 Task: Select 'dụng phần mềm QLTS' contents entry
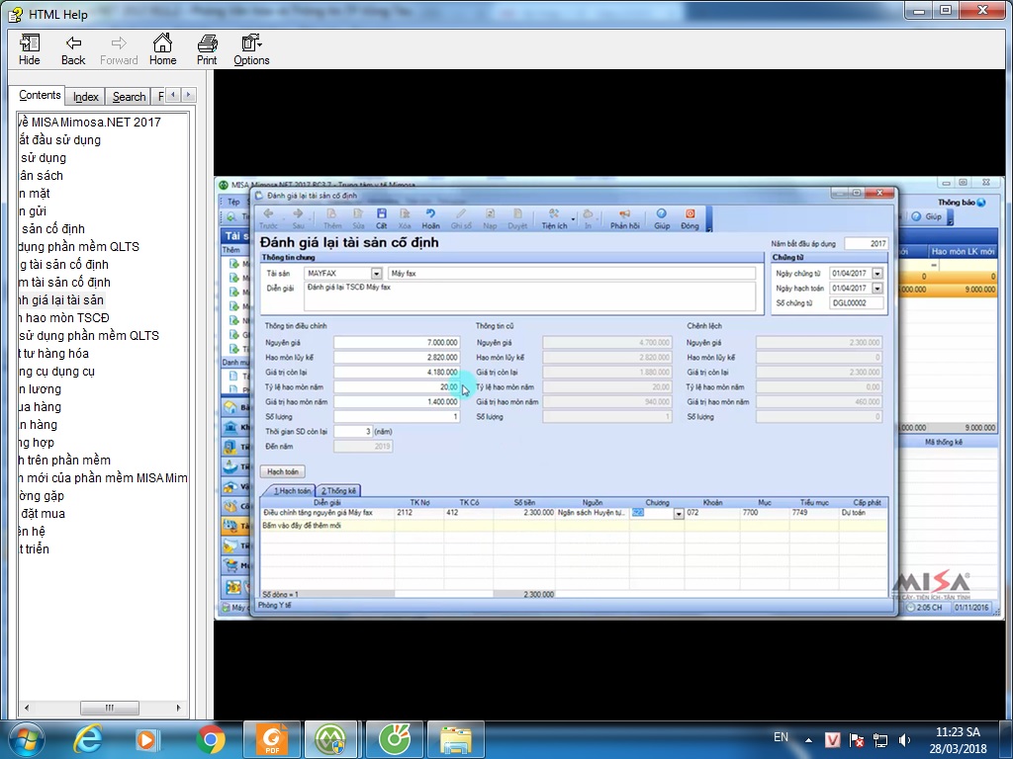tap(78, 246)
